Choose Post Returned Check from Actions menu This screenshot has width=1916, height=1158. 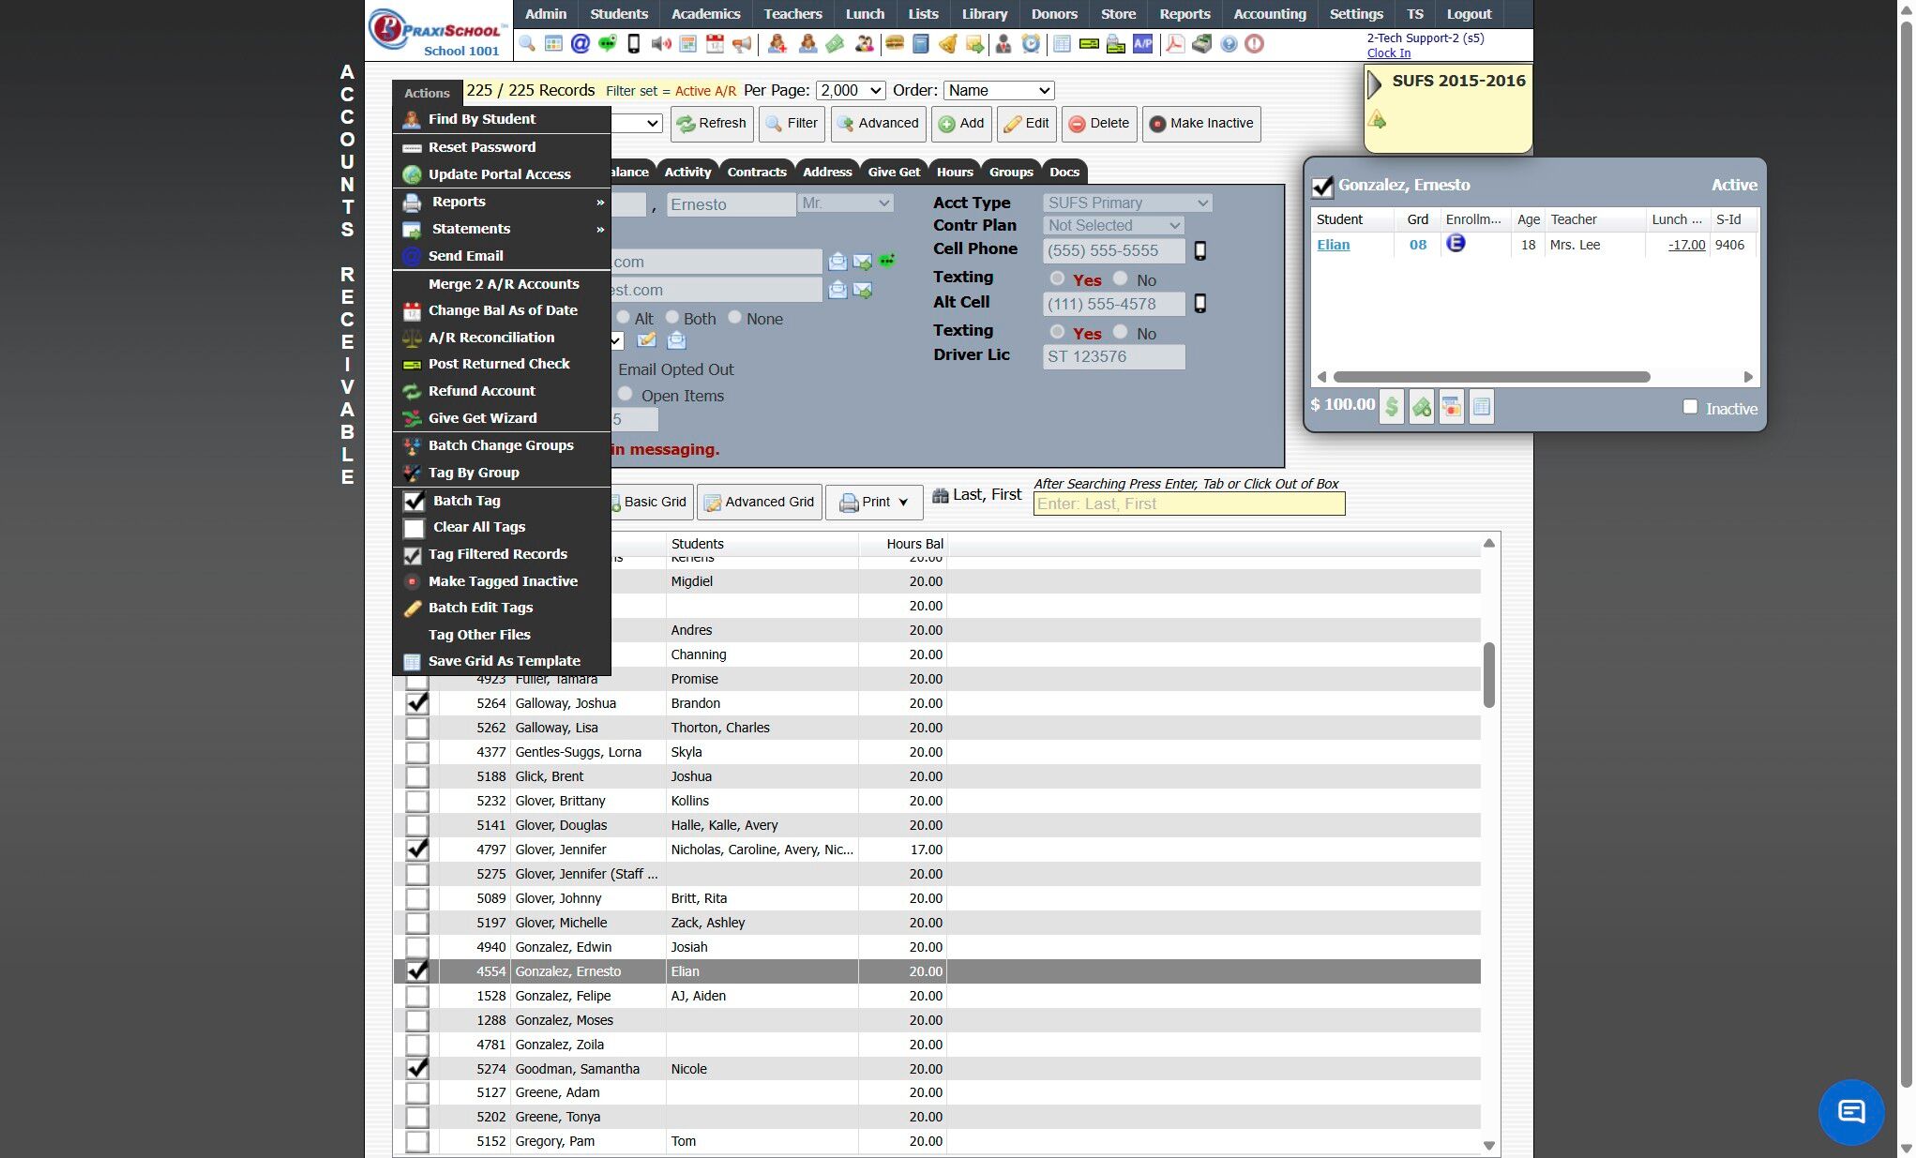pyautogui.click(x=499, y=364)
